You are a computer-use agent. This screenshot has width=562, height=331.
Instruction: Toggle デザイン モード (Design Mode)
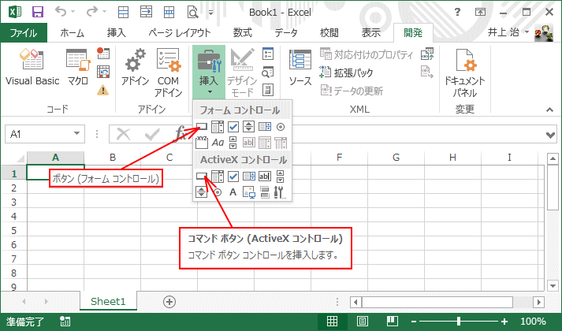(242, 73)
